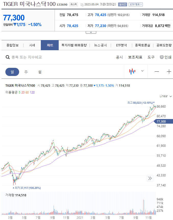
Task: Open the 종목토론실 tab
Action: click(x=143, y=45)
